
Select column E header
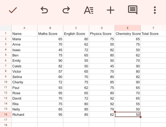point(128,28)
